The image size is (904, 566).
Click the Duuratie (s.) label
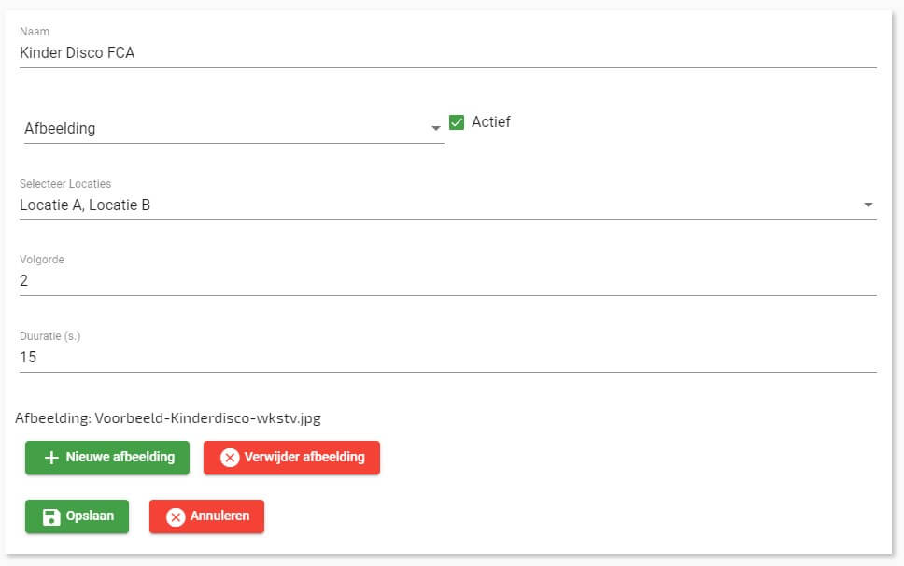point(50,336)
